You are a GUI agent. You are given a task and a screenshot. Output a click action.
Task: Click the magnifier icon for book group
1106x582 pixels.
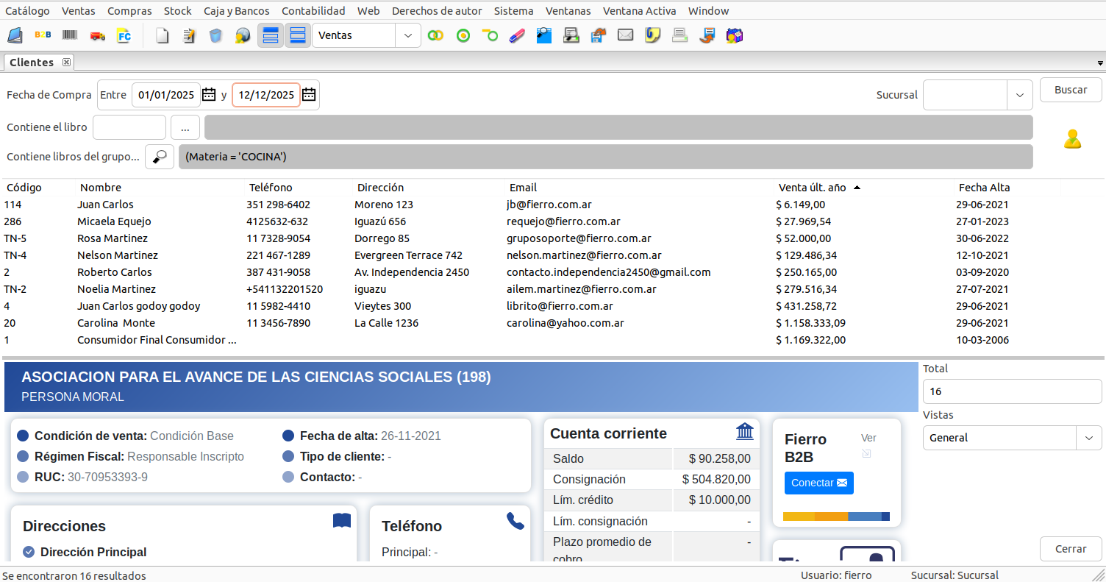click(160, 157)
